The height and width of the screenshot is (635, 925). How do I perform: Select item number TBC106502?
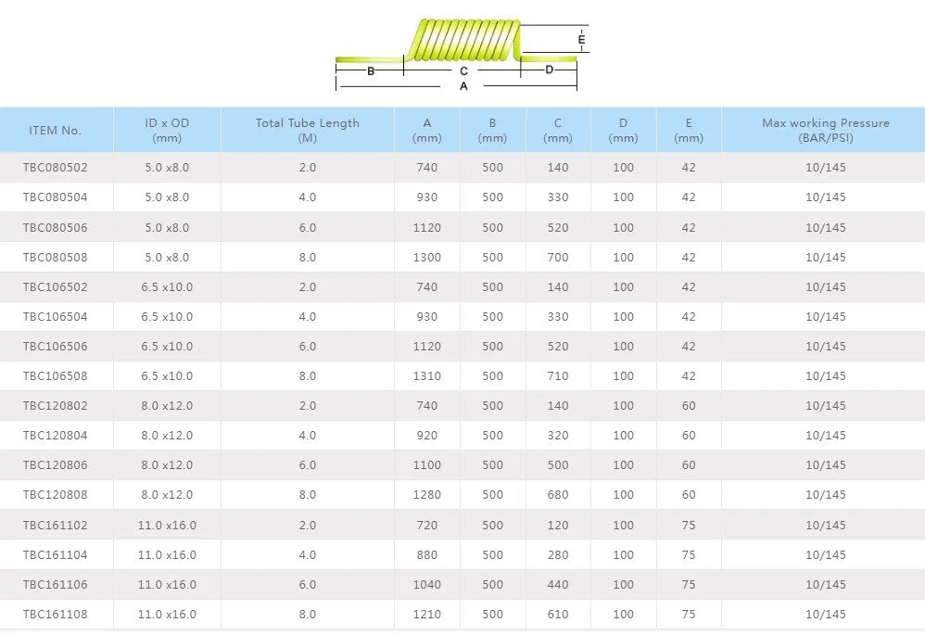55,286
